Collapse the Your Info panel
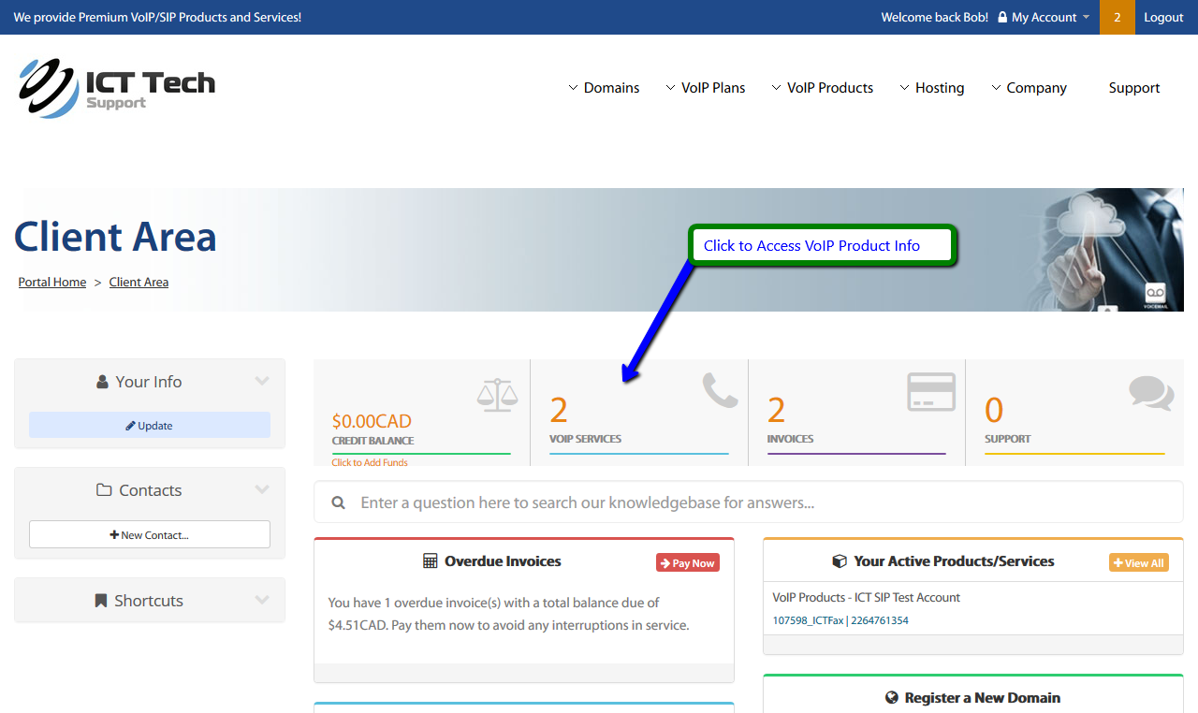 (262, 382)
